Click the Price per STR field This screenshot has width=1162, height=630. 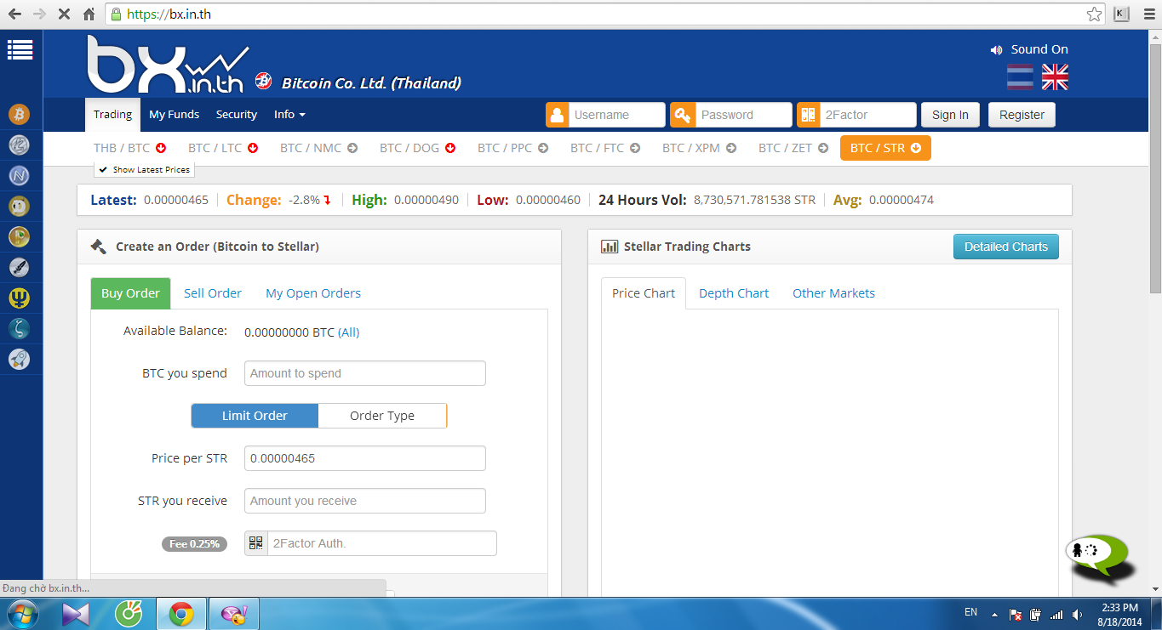365,458
